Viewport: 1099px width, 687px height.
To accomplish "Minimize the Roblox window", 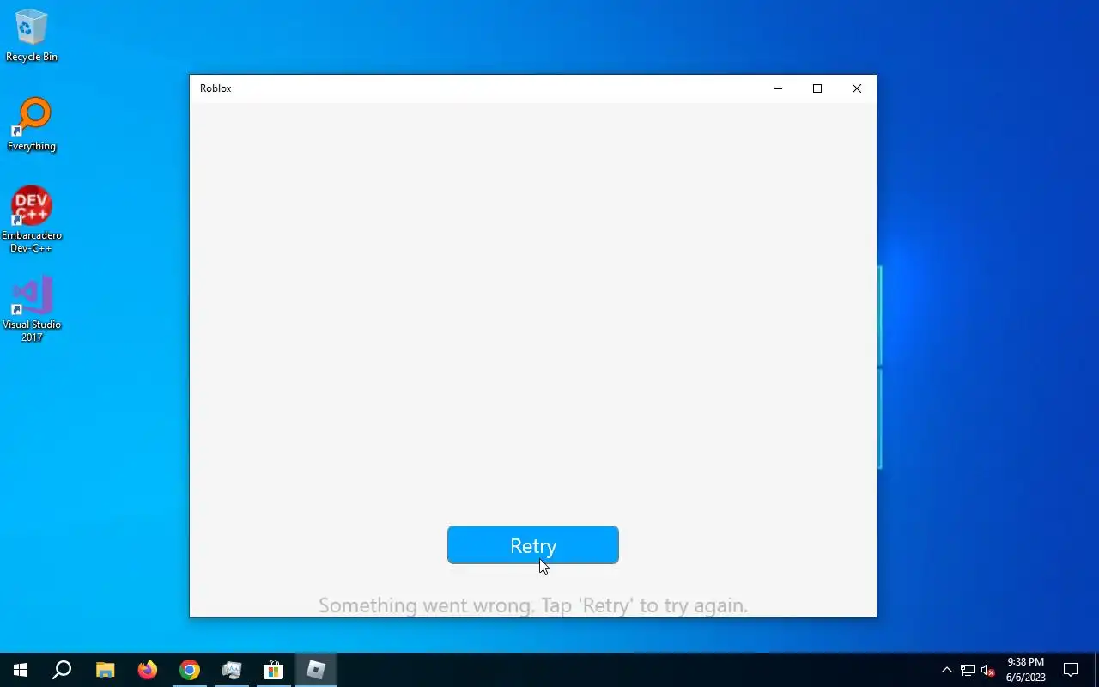I will tap(778, 88).
